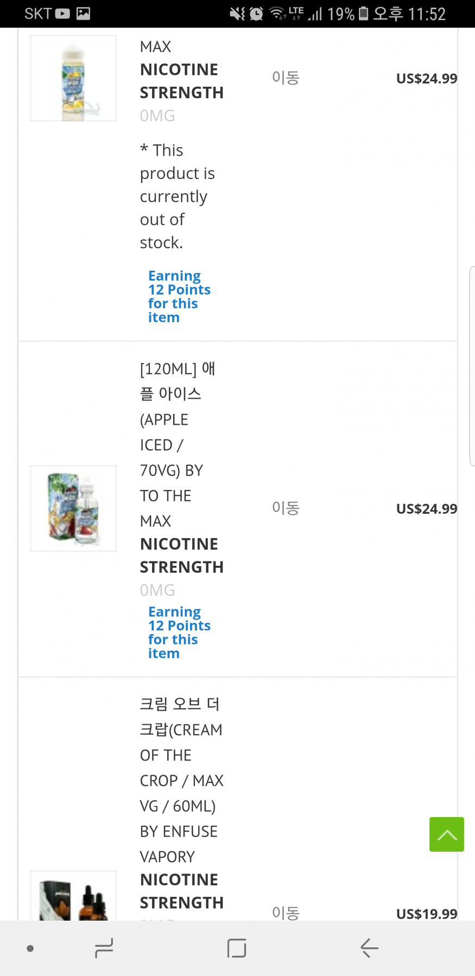Open the recent apps navigation icon
The width and height of the screenshot is (475, 976).
[x=104, y=948]
